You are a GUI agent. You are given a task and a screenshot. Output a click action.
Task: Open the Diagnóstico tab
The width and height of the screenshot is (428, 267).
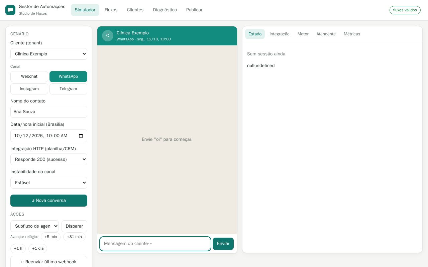click(x=165, y=10)
